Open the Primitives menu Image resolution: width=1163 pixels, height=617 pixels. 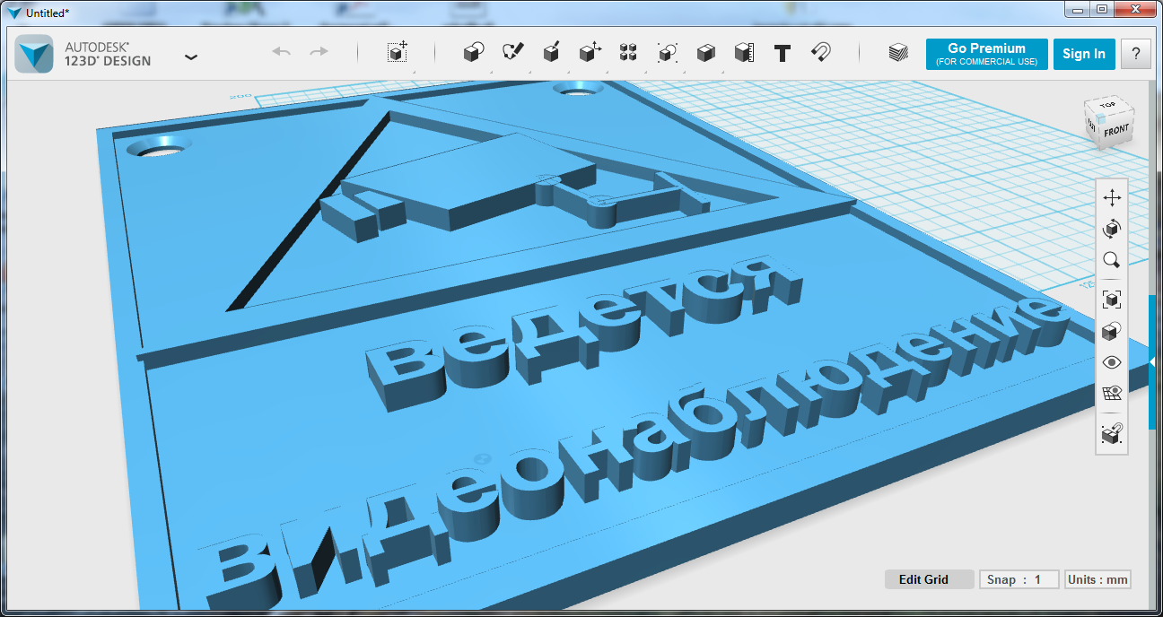[474, 52]
